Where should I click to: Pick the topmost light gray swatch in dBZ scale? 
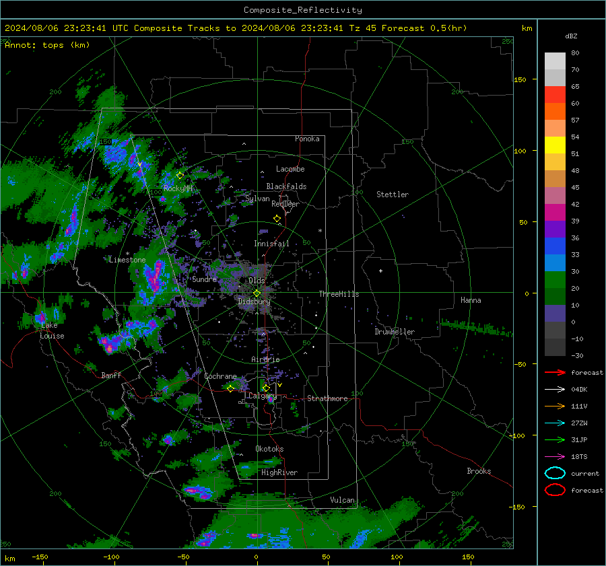point(555,61)
